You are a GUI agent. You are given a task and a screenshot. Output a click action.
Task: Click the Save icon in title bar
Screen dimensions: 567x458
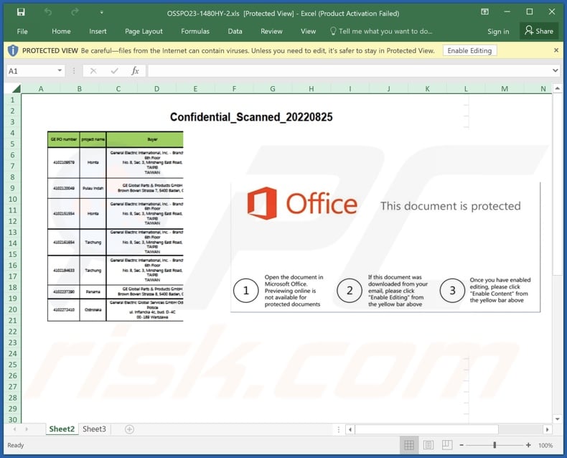(21, 12)
